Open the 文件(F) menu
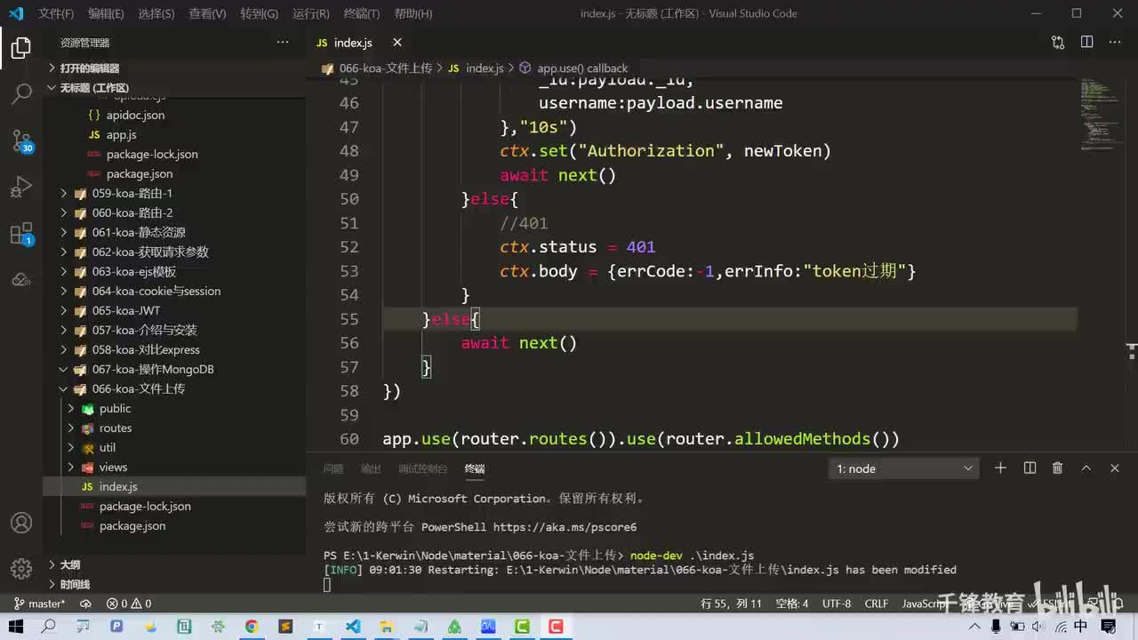This screenshot has height=640, width=1138. click(x=56, y=13)
